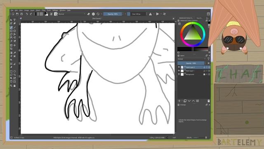Toggle lock on the Background layer
Viewport: 264px width, 149px height.
pos(204,74)
